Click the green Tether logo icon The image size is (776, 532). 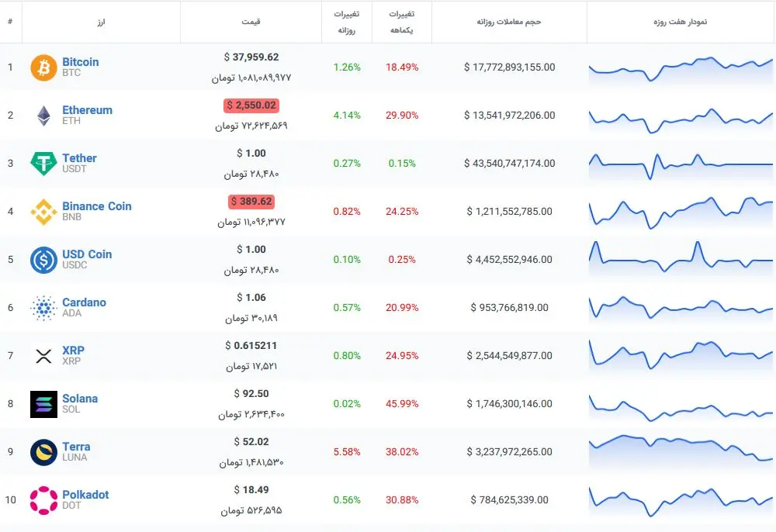click(x=43, y=164)
